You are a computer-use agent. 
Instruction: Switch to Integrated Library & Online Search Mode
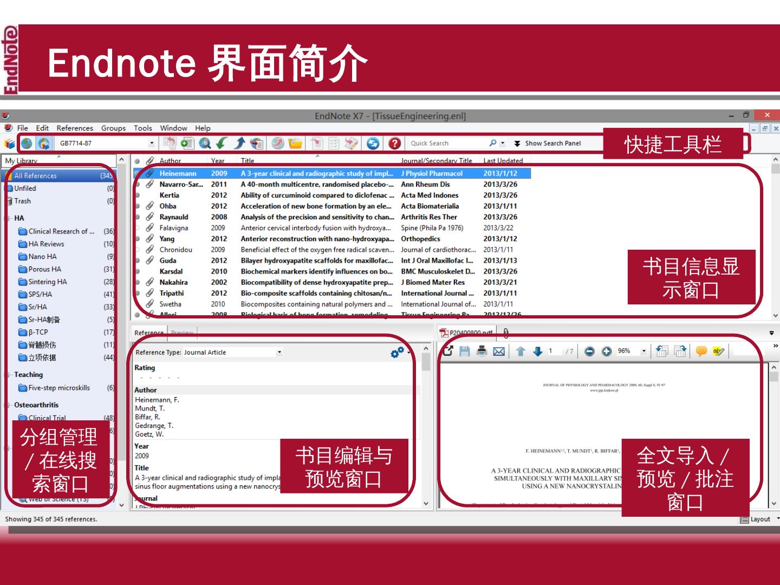pos(44,144)
